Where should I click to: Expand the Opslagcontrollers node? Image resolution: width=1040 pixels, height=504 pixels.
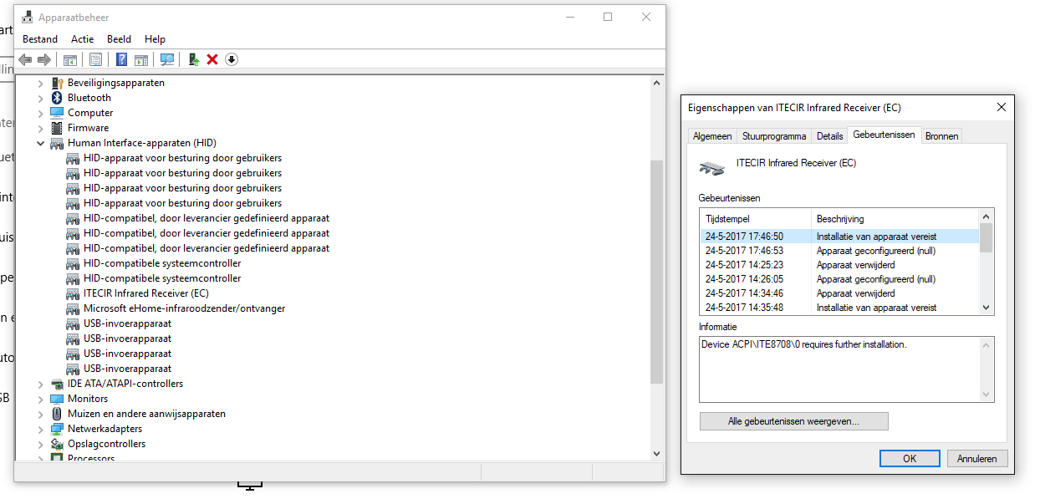click(40, 444)
